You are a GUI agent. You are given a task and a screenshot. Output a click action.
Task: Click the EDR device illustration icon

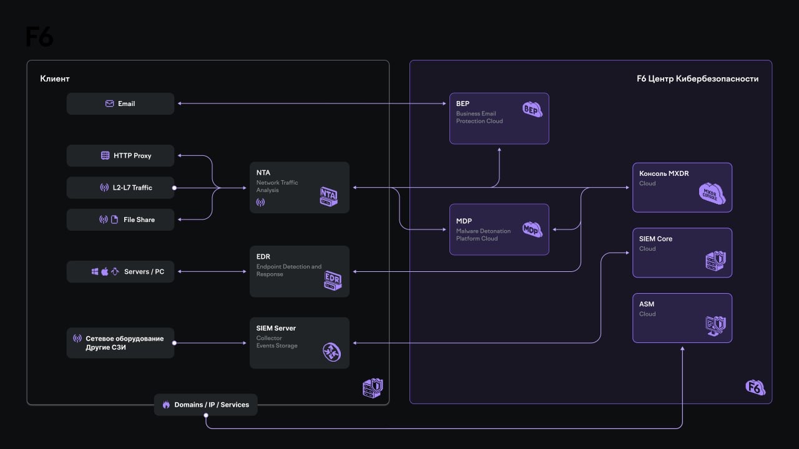[x=333, y=279]
